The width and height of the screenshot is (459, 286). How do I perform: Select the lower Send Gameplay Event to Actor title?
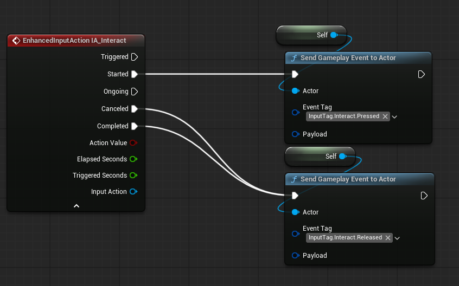point(348,179)
